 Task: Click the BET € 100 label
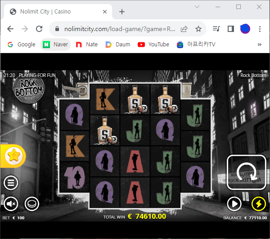[13, 218]
